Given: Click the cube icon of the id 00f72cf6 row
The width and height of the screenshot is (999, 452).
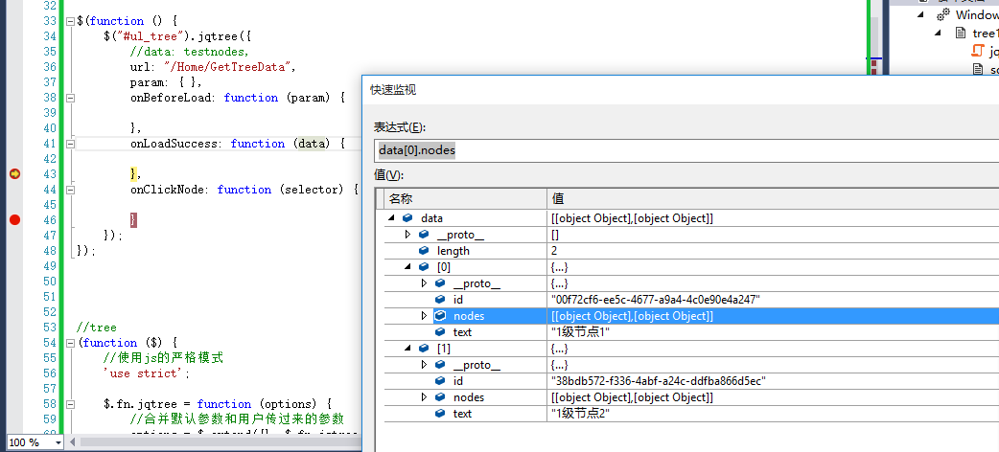Looking at the screenshot, I should coord(440,299).
